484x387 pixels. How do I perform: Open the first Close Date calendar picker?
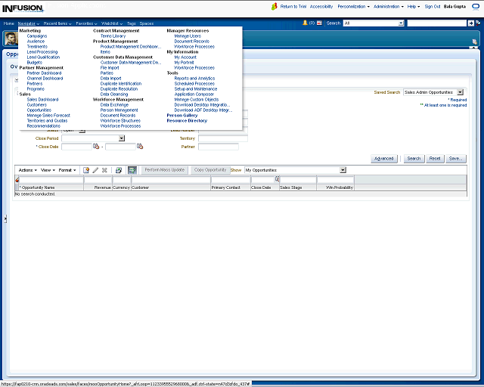[96, 147]
